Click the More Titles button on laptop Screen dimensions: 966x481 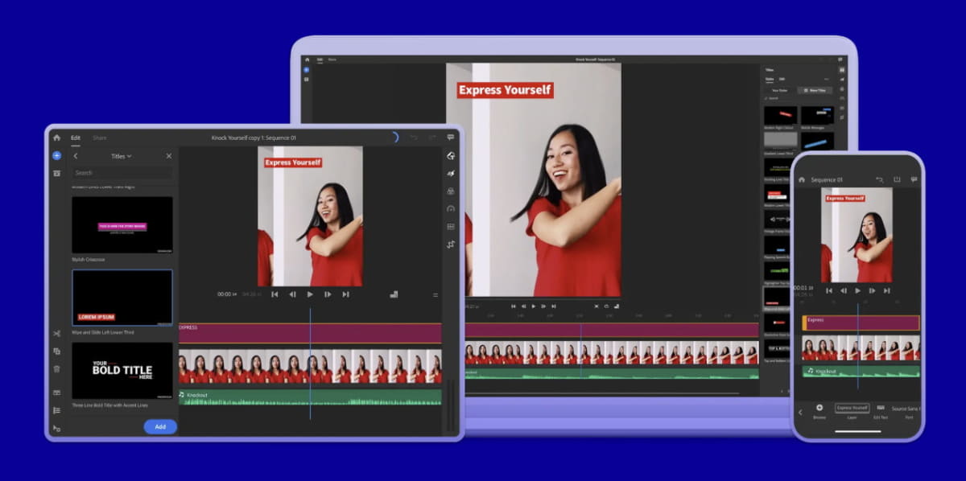816,90
